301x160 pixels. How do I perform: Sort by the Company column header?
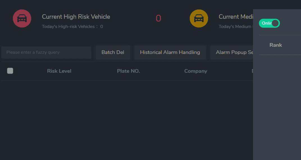click(x=196, y=71)
